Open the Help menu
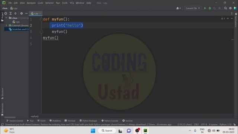 point(89,3)
